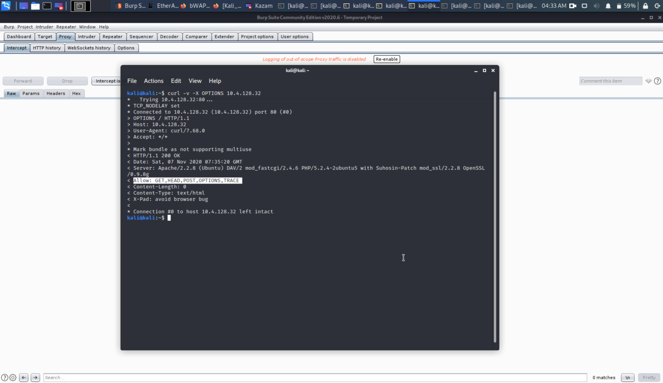
Task: Switch to the Target tab
Action: (45, 36)
